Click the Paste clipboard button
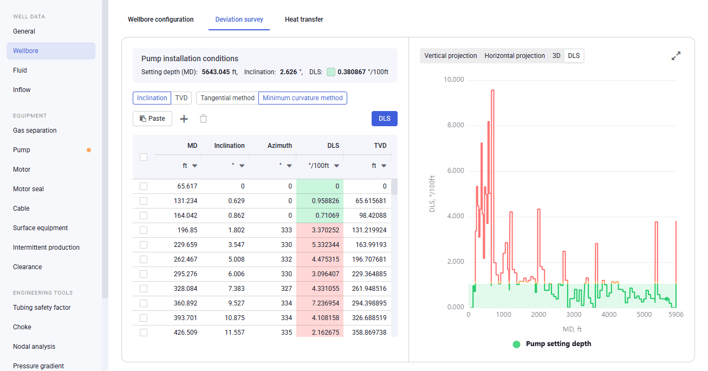Image resolution: width=708 pixels, height=371 pixels. (x=152, y=119)
